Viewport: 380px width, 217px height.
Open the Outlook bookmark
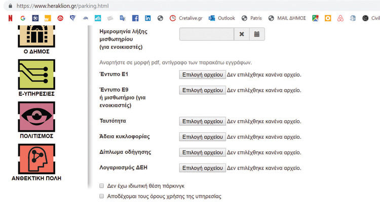222,18
